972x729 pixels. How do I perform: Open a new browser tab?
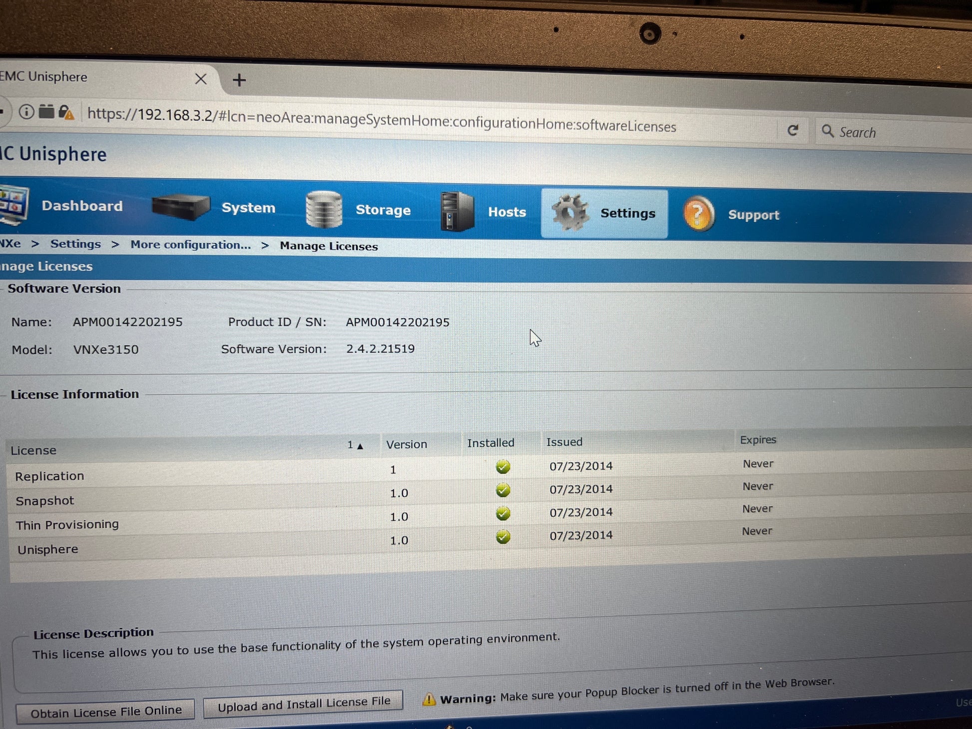[239, 80]
